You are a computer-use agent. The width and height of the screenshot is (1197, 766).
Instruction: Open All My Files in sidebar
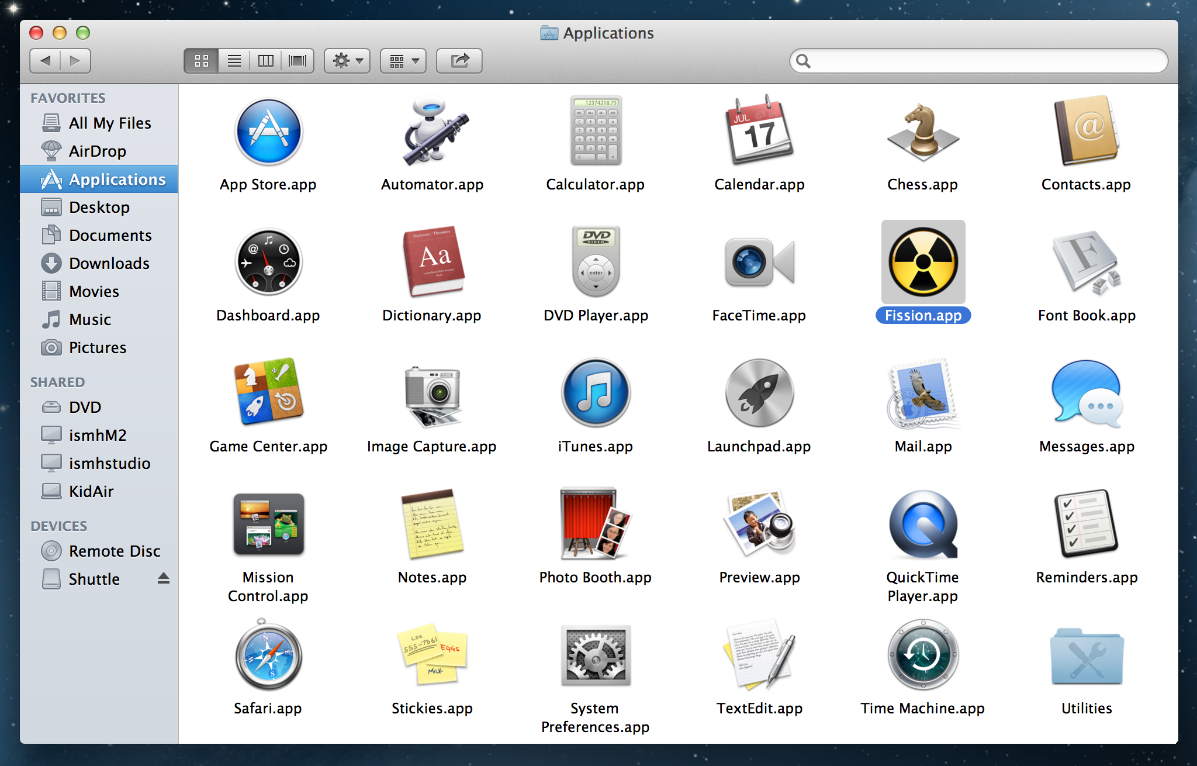coord(99,123)
